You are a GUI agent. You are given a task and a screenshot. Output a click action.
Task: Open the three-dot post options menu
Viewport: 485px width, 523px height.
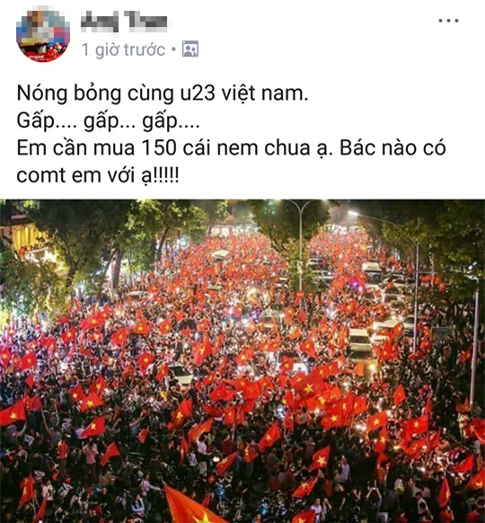[448, 21]
